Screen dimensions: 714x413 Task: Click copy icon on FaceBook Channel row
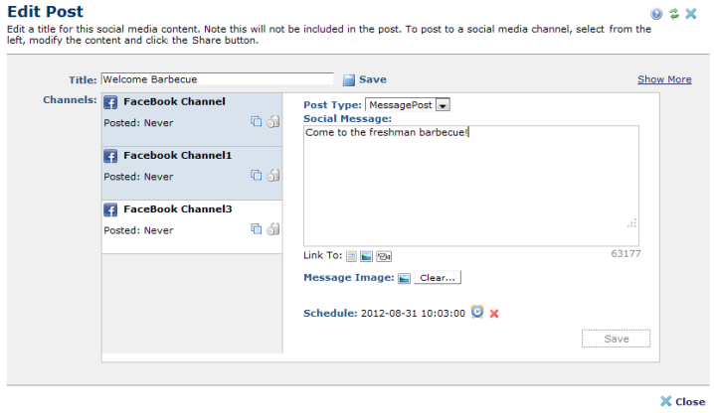click(x=256, y=121)
